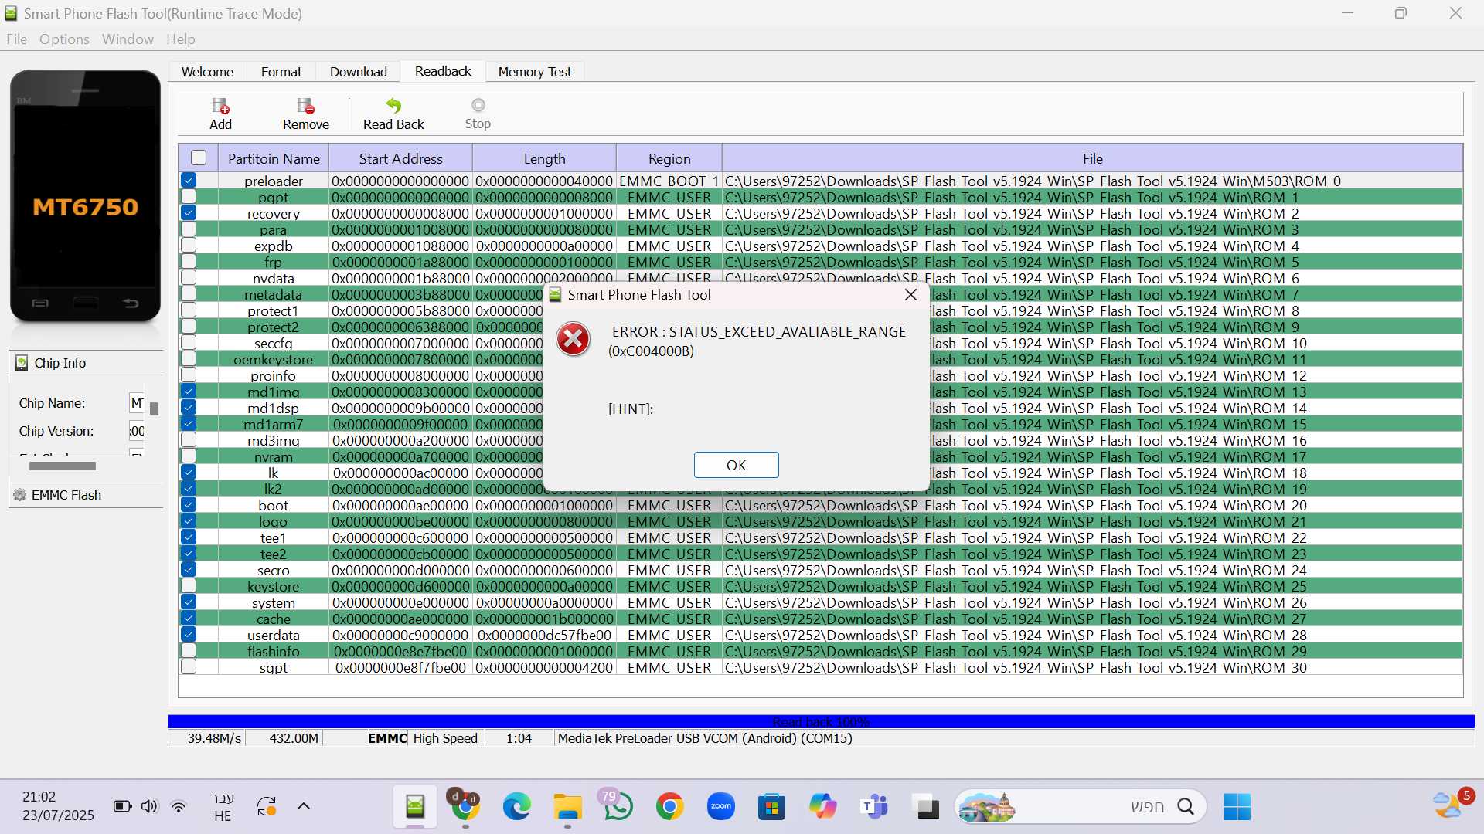This screenshot has height=834, width=1484.
Task: Click the MT6750 phone image
Action: (x=85, y=196)
